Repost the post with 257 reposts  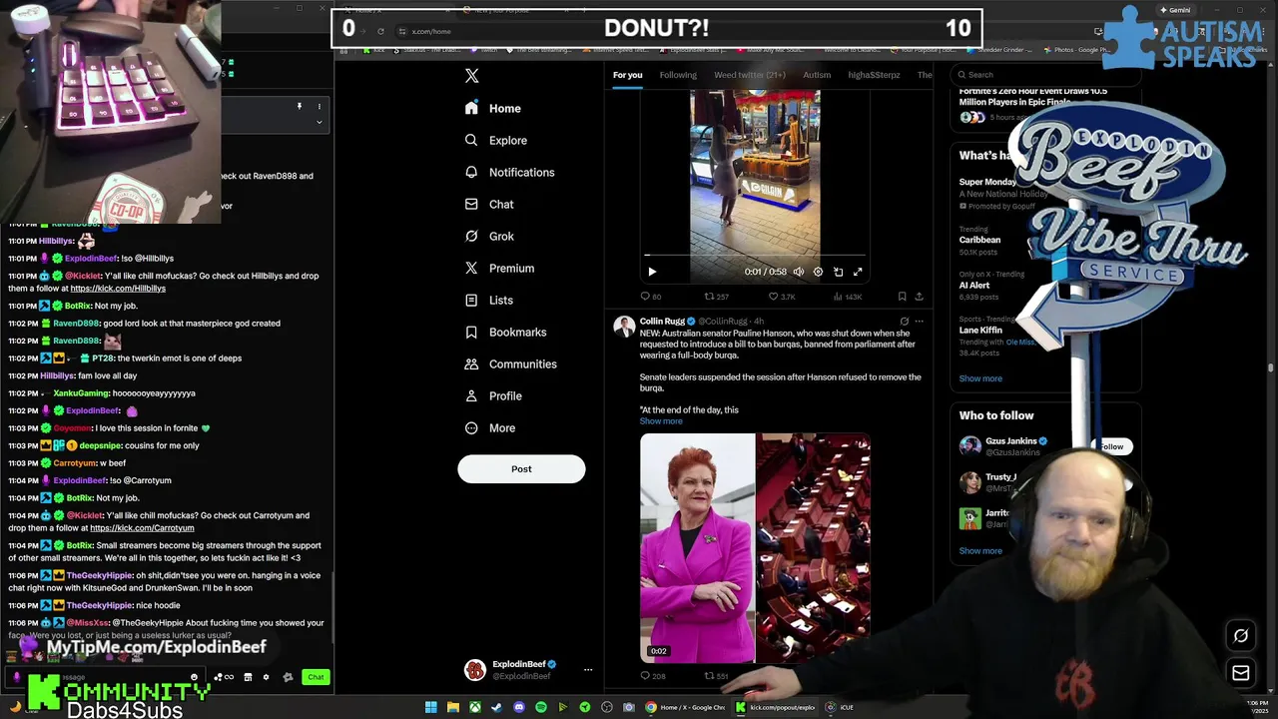[716, 297]
